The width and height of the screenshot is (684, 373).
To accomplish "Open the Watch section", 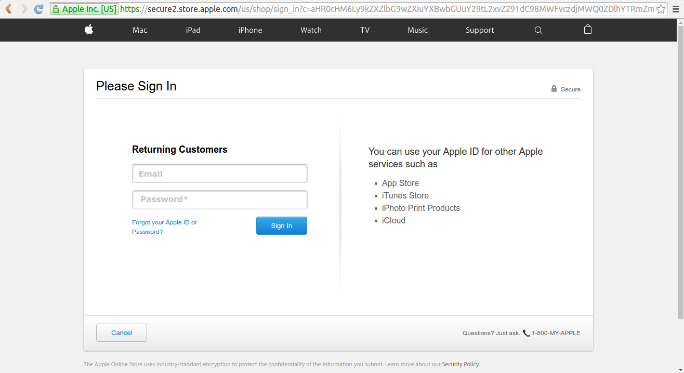I will point(311,30).
